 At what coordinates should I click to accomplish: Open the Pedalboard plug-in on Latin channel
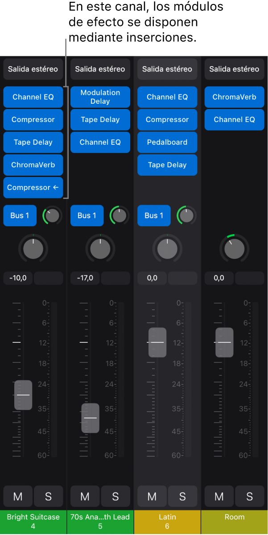pos(167,142)
